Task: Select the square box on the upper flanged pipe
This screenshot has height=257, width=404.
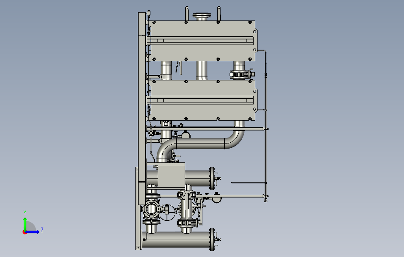Action: point(171,175)
